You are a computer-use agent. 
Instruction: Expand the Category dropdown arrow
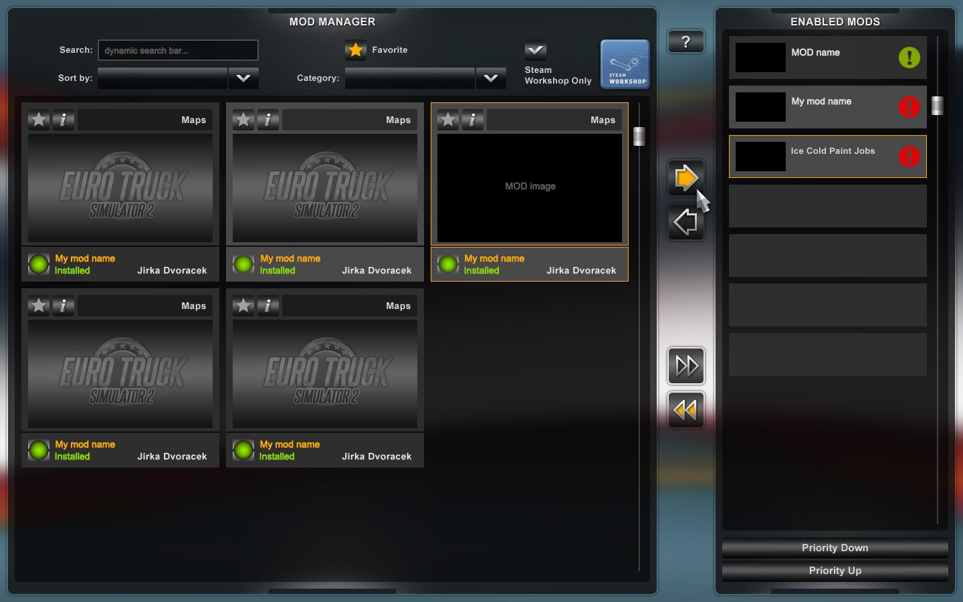pos(491,78)
